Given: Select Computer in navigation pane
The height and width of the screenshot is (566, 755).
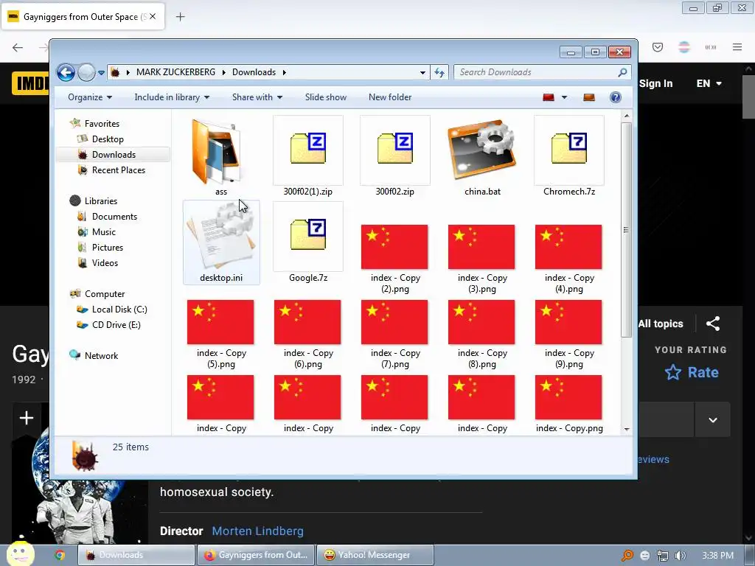Looking at the screenshot, I should 105,293.
